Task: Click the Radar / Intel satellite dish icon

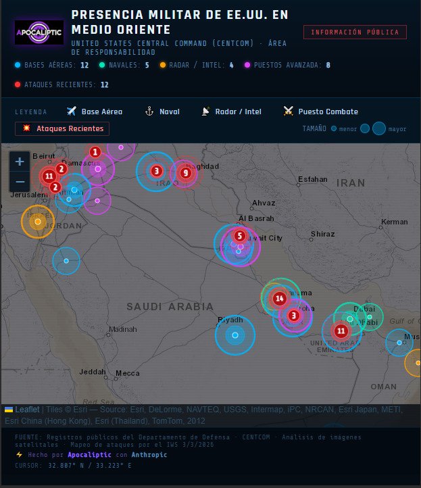Action: pyautogui.click(x=205, y=111)
